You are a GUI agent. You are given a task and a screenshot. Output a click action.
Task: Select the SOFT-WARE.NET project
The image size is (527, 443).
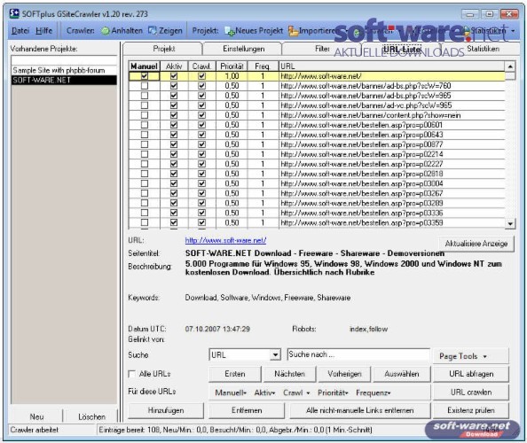click(64, 81)
